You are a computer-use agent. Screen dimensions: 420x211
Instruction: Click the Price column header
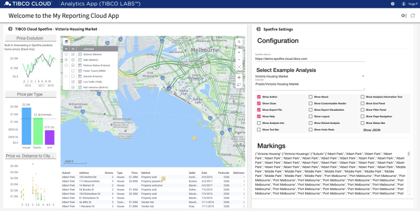pos(134,173)
